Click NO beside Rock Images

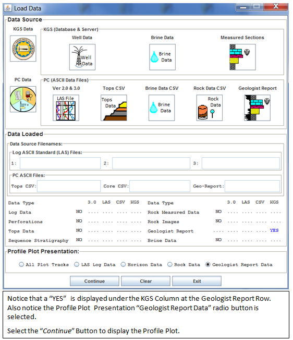(x=218, y=221)
